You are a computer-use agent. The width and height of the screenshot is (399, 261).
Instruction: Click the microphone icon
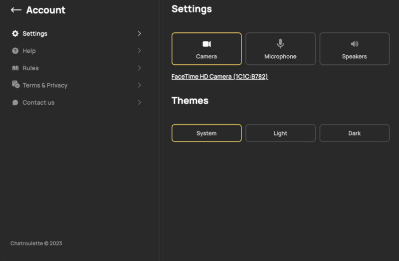tap(280, 44)
